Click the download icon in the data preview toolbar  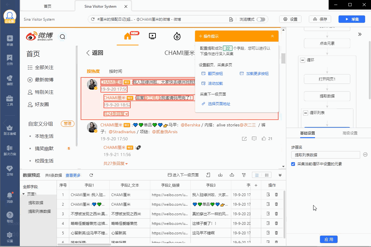[220, 175]
